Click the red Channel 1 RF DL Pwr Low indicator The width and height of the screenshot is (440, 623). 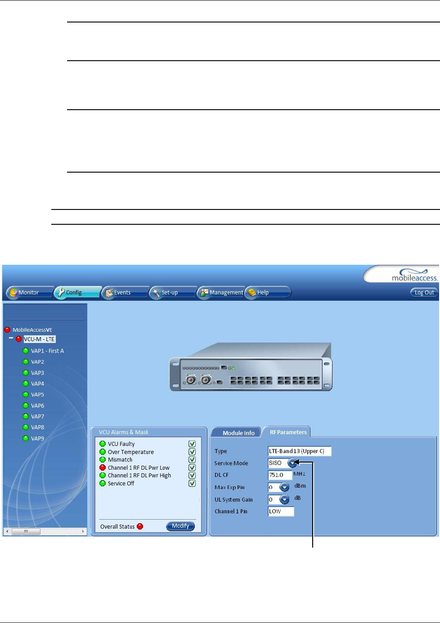coord(103,468)
